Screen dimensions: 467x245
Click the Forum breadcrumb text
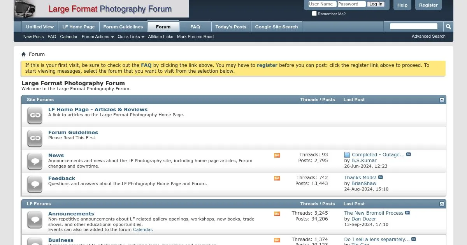pyautogui.click(x=37, y=54)
